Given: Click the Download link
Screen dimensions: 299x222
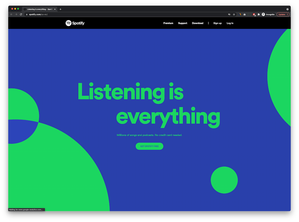Looking at the screenshot, I should (198, 23).
